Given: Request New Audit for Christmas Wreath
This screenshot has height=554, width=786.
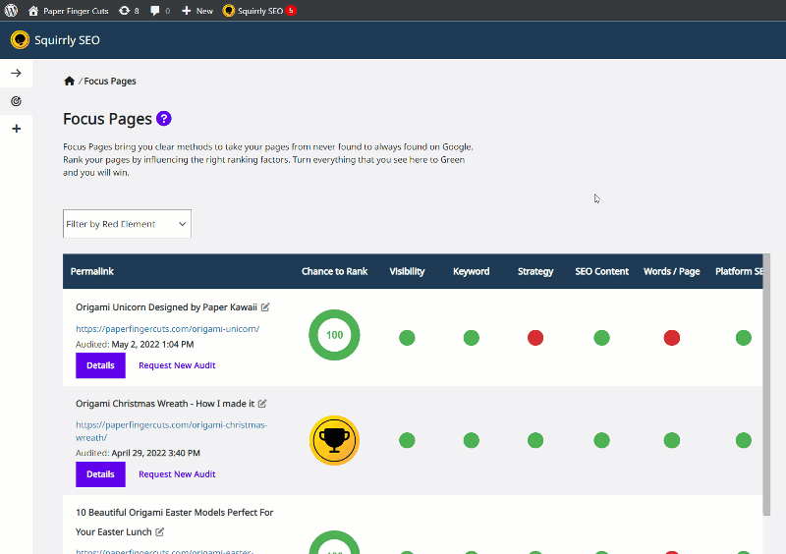Looking at the screenshot, I should tap(177, 474).
